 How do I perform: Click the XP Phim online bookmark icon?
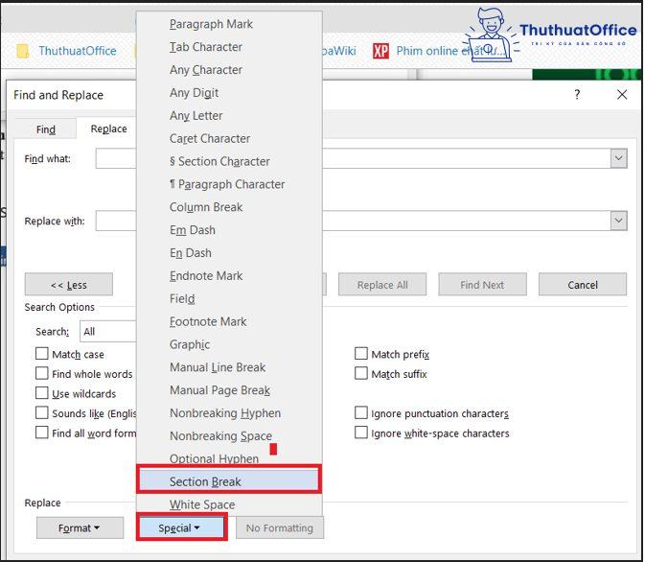pos(380,51)
